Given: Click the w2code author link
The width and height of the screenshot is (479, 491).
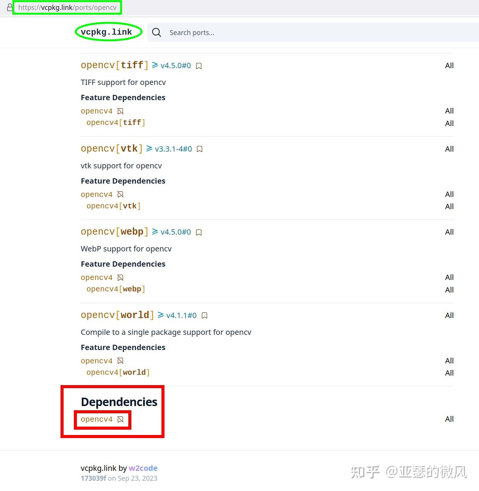Looking at the screenshot, I should (x=143, y=468).
